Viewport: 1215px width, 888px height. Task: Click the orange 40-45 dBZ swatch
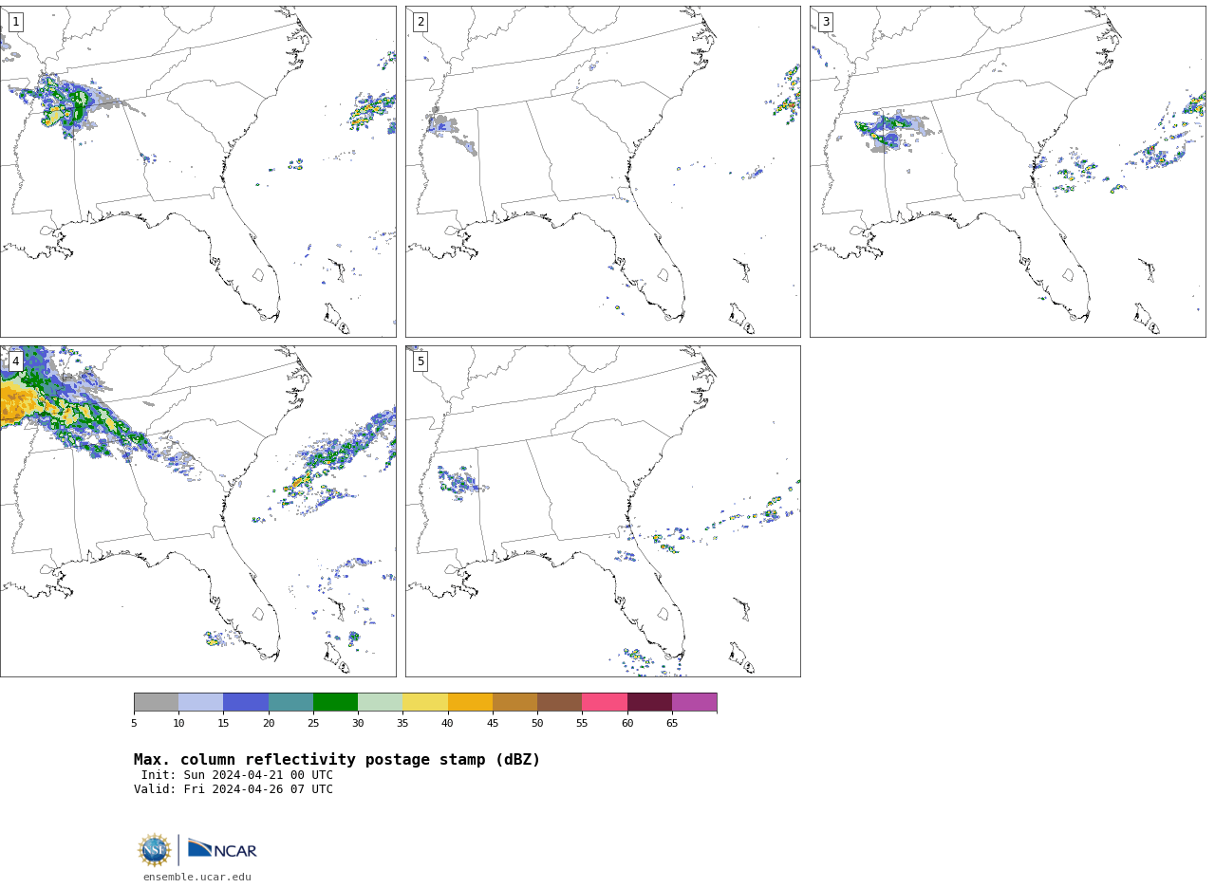pos(470,702)
